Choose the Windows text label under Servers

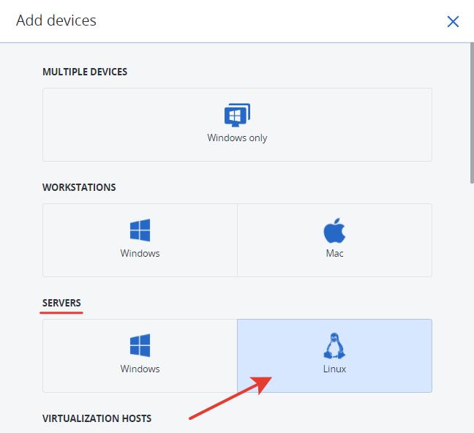[x=140, y=369]
